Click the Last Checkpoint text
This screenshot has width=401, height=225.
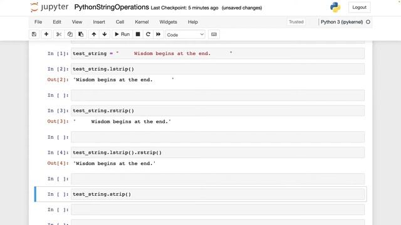184,8
